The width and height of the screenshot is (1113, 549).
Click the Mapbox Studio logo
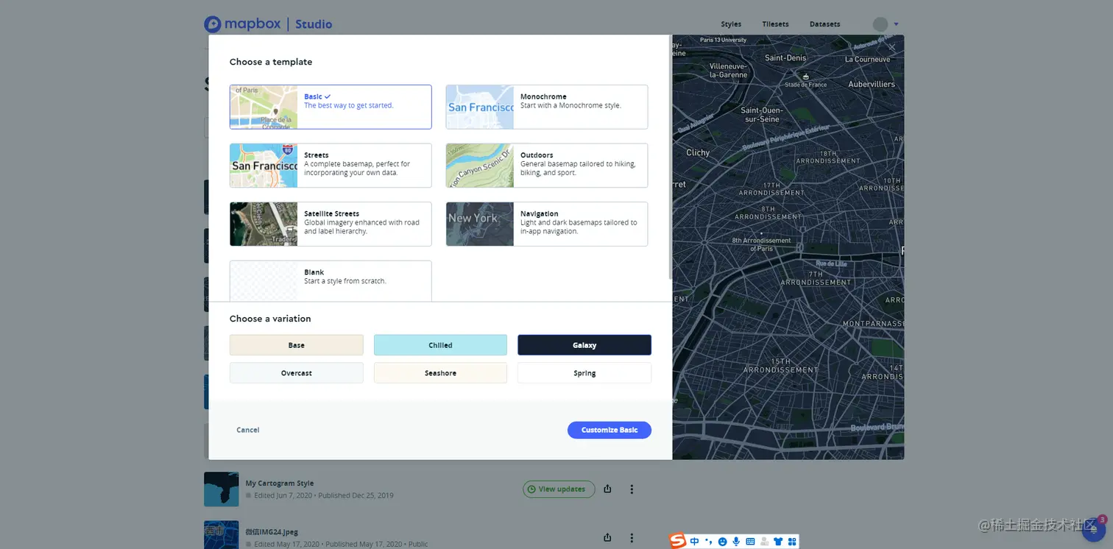pos(268,24)
